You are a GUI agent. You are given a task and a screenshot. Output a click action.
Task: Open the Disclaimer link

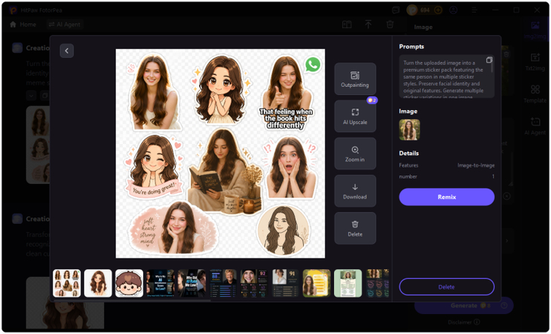point(460,322)
